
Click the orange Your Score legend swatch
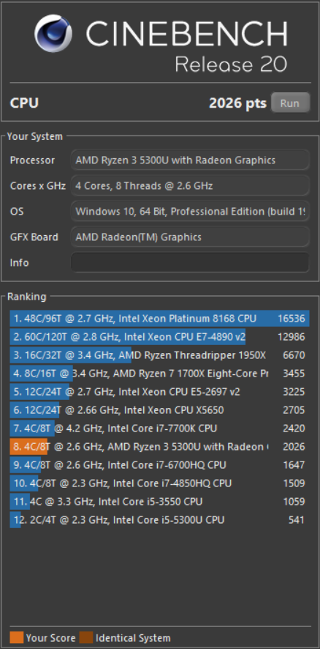pyautogui.click(x=17, y=638)
